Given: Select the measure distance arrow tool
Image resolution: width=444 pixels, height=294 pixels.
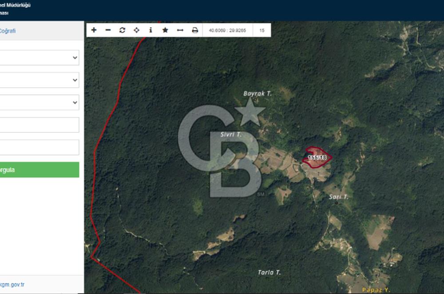Looking at the screenshot, I should coord(179,30).
